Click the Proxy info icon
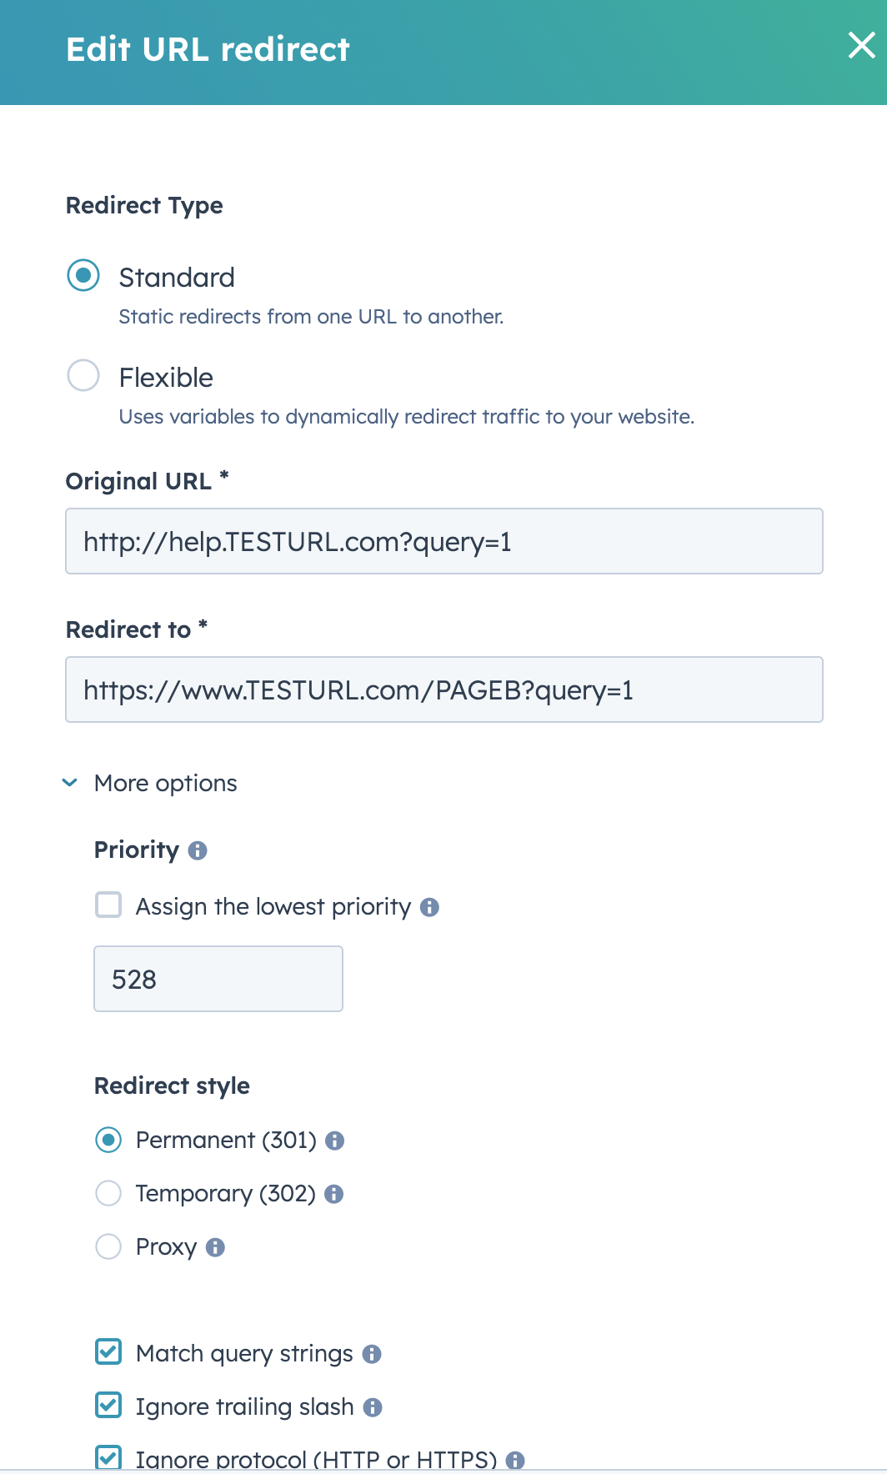 [x=216, y=1247]
